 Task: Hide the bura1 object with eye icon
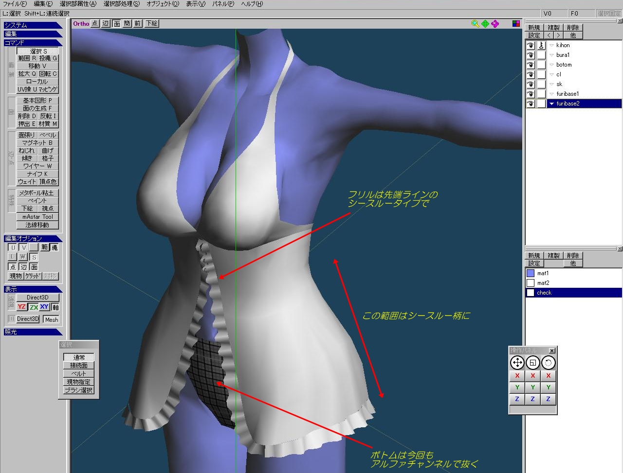pos(531,55)
